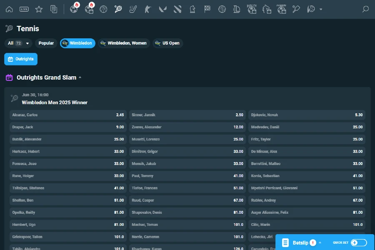Switch to the Wimbledon, Women tab

pyautogui.click(x=124, y=43)
